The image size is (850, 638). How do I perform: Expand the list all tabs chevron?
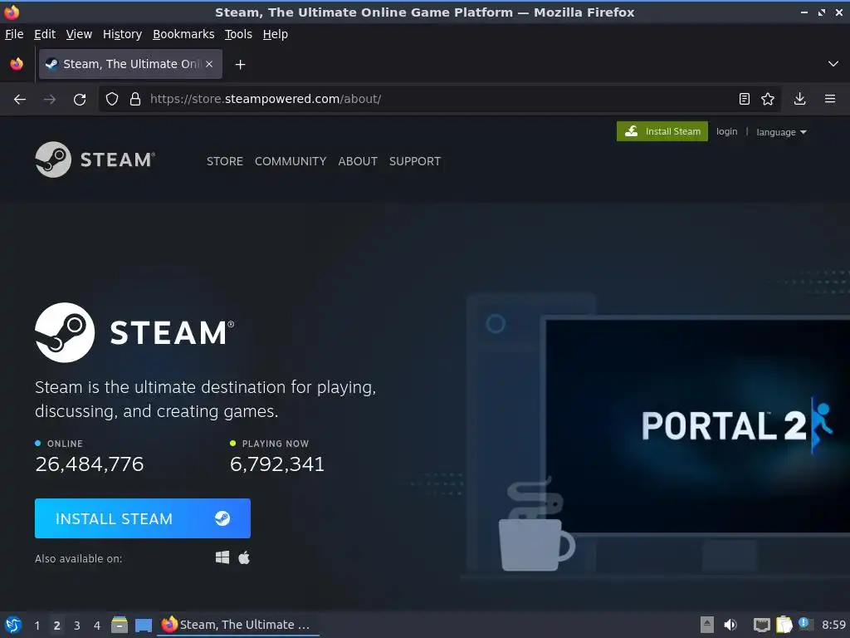click(x=833, y=64)
